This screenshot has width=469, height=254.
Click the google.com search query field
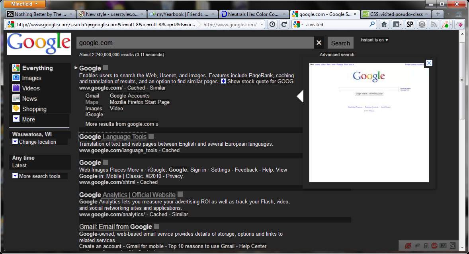[195, 43]
